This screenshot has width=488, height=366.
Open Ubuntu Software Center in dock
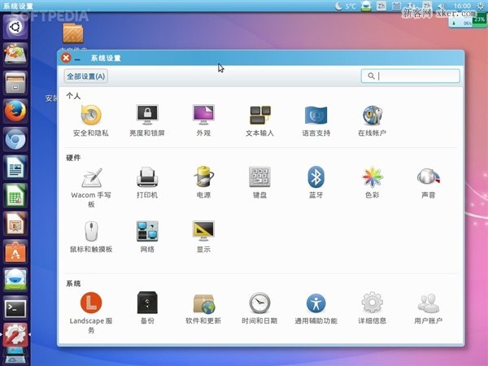[x=15, y=252]
